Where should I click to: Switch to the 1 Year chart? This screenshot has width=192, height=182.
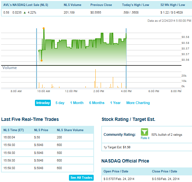click(115, 103)
